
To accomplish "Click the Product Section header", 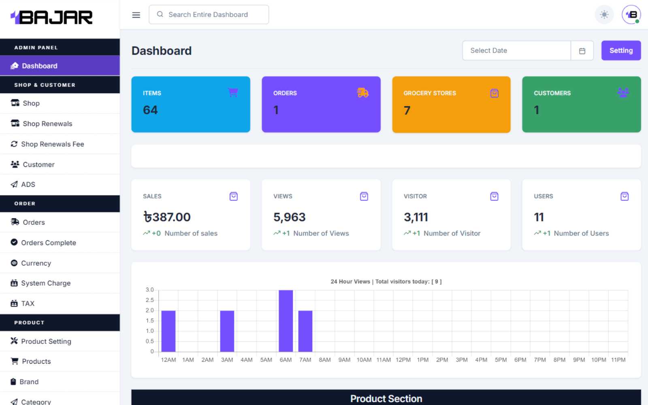I will (x=386, y=399).
